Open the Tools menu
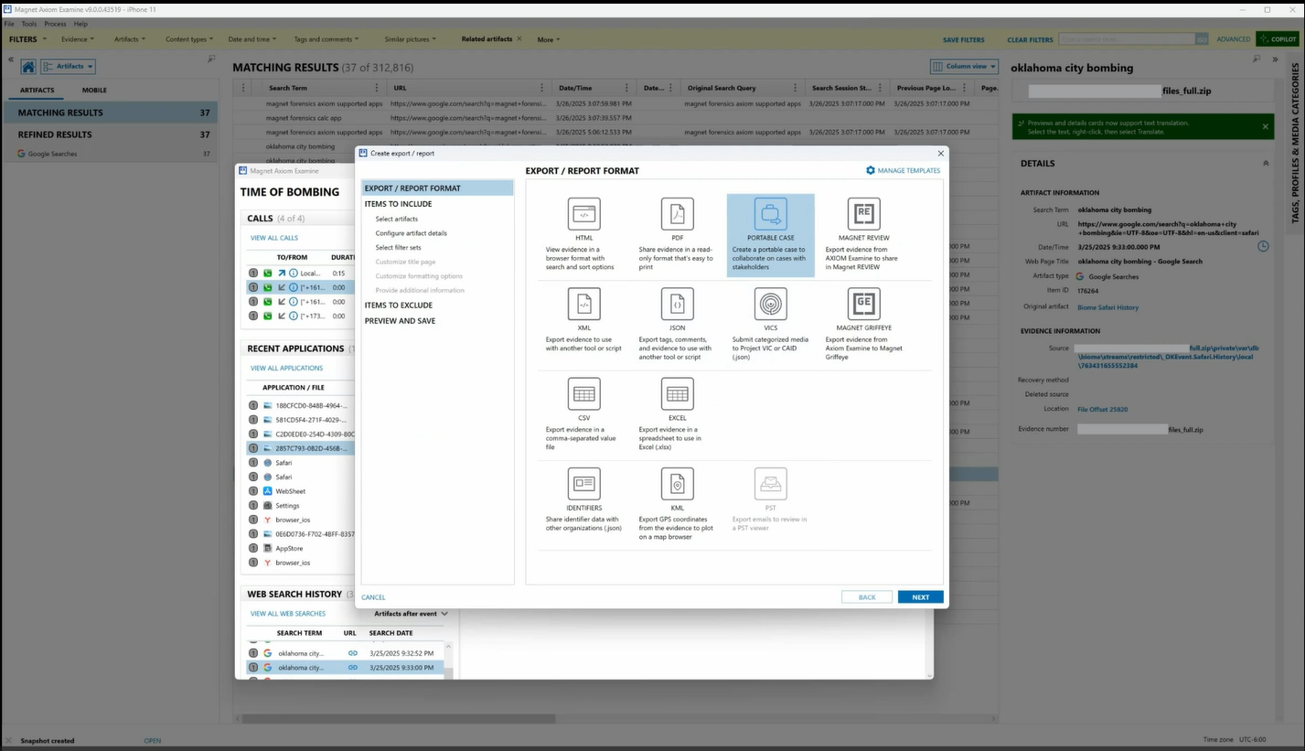Image resolution: width=1305 pixels, height=751 pixels. 29,24
